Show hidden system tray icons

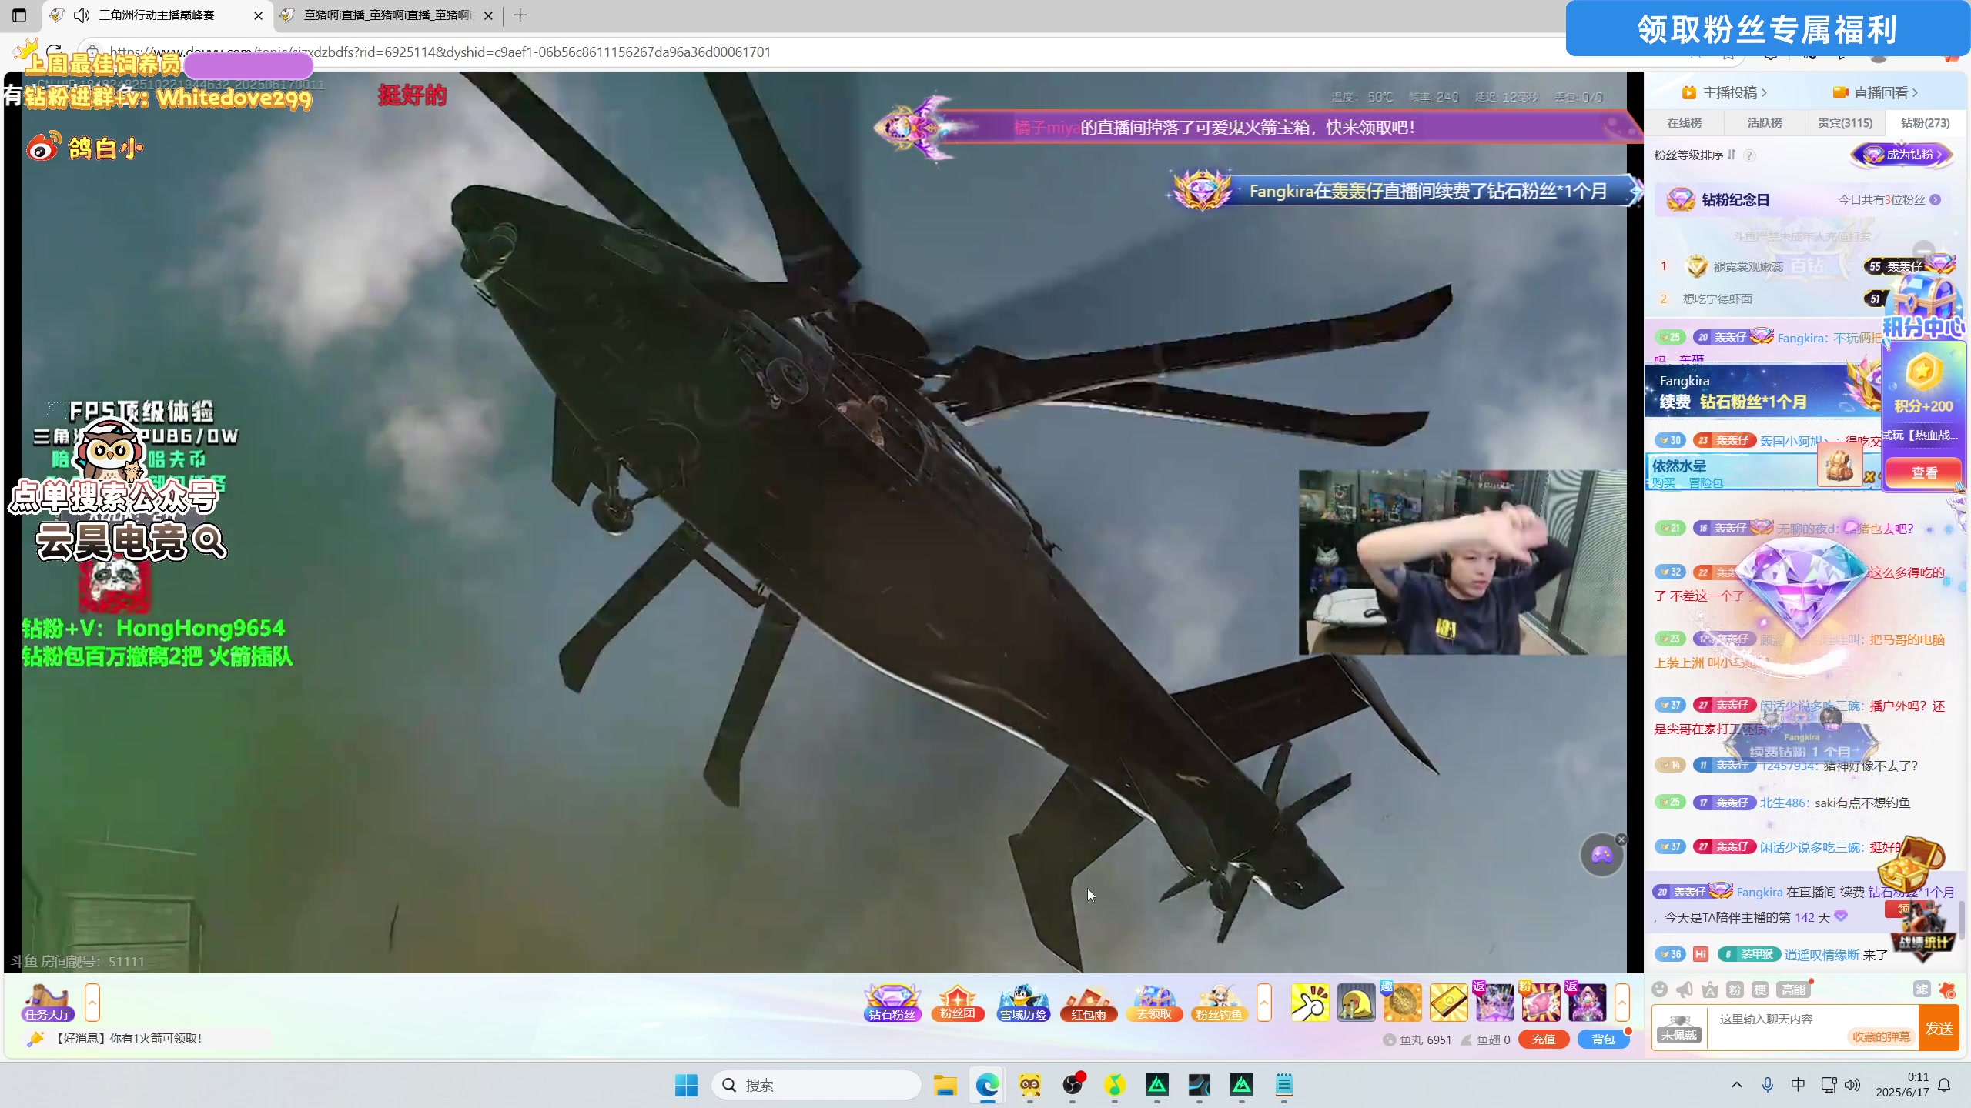(1736, 1085)
